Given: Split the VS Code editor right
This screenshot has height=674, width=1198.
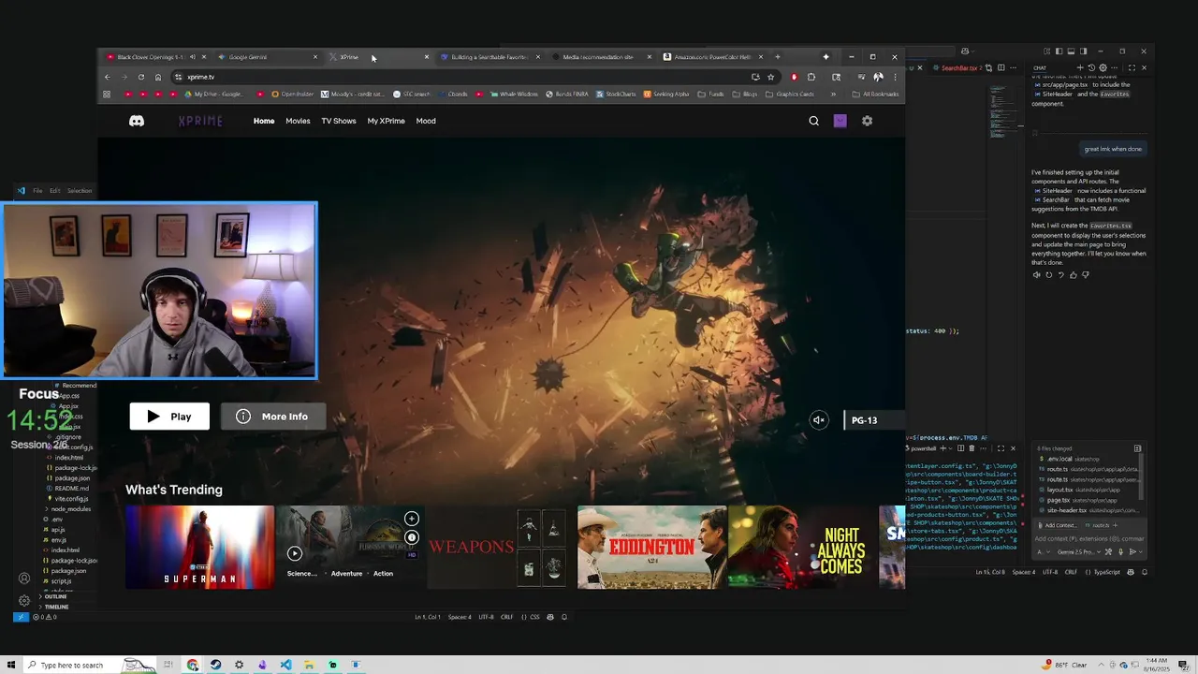Looking at the screenshot, I should [x=1001, y=67].
